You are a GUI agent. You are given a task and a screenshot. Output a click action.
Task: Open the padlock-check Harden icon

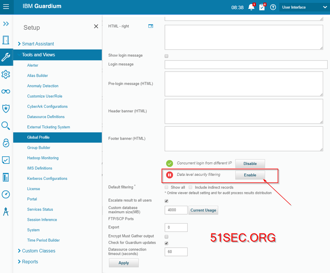tap(6, 143)
